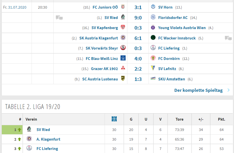Open the 9:0 match result
Viewport: 234px width, 153px height.
(x=138, y=18)
